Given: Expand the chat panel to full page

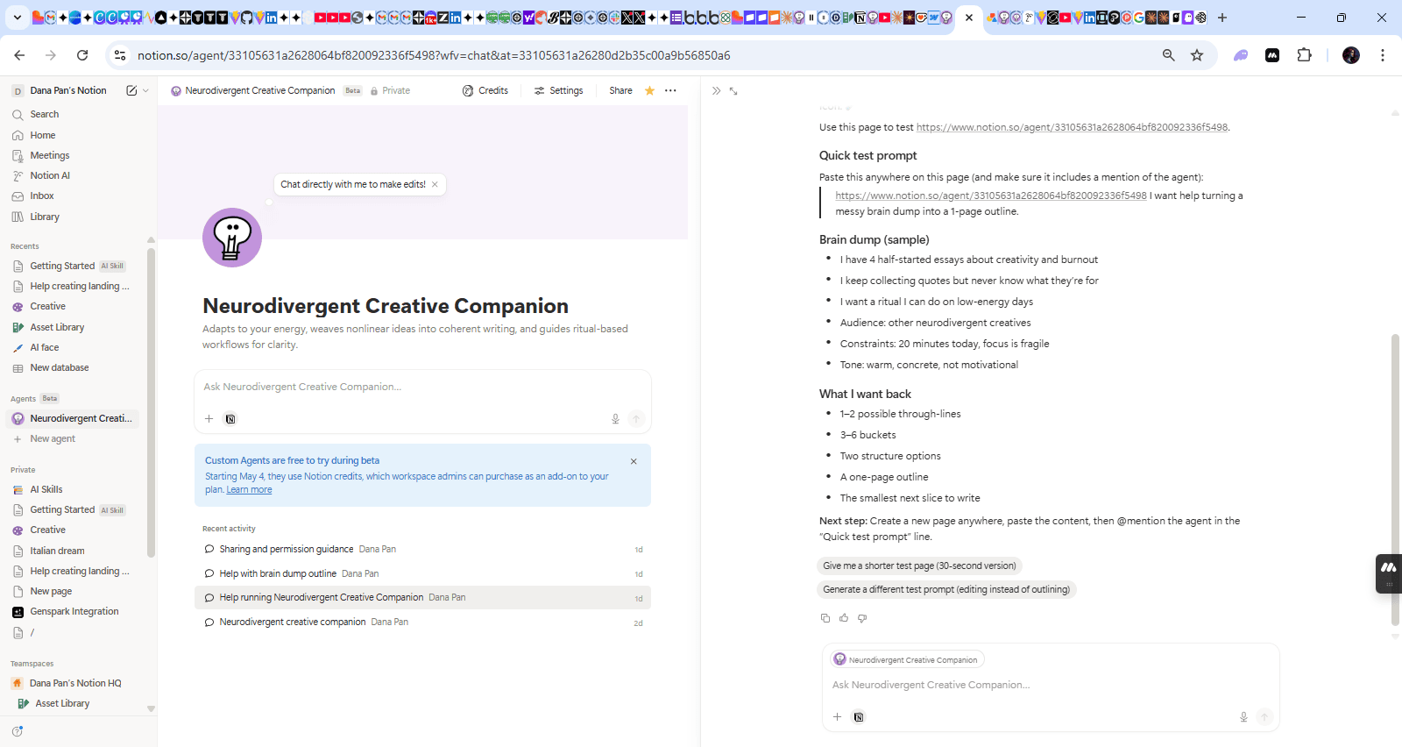Looking at the screenshot, I should (x=733, y=91).
